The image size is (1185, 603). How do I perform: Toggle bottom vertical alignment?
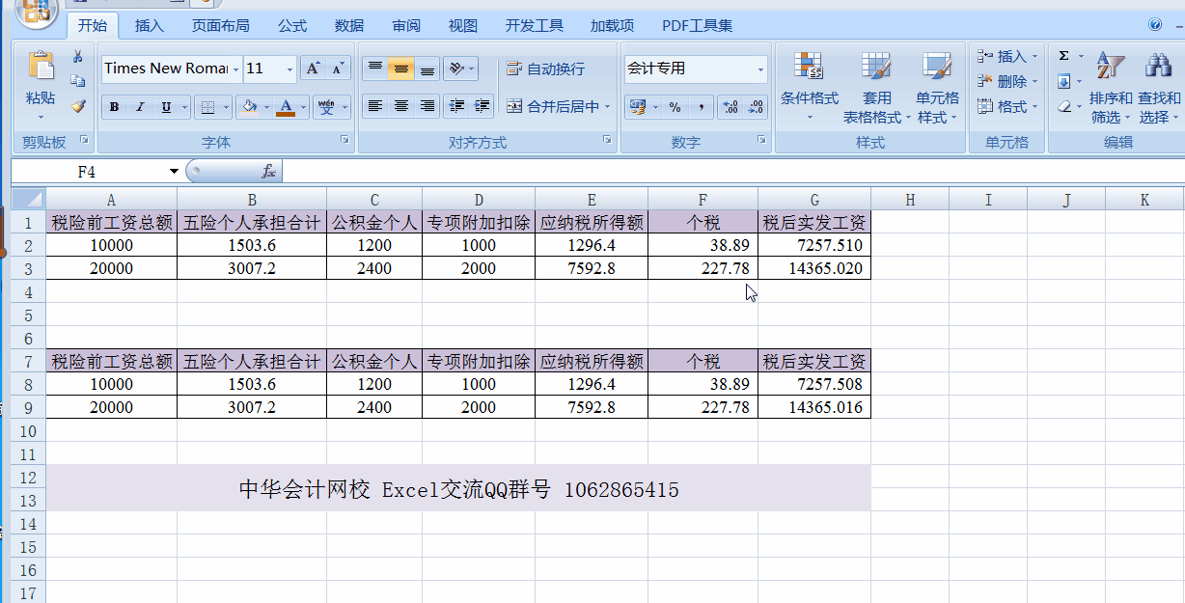coord(427,69)
